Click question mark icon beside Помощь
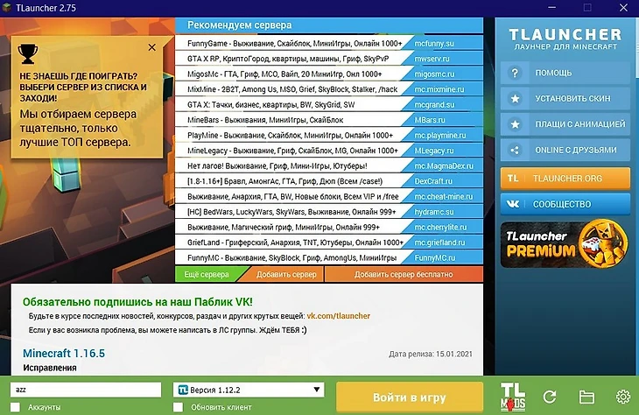 pos(515,73)
